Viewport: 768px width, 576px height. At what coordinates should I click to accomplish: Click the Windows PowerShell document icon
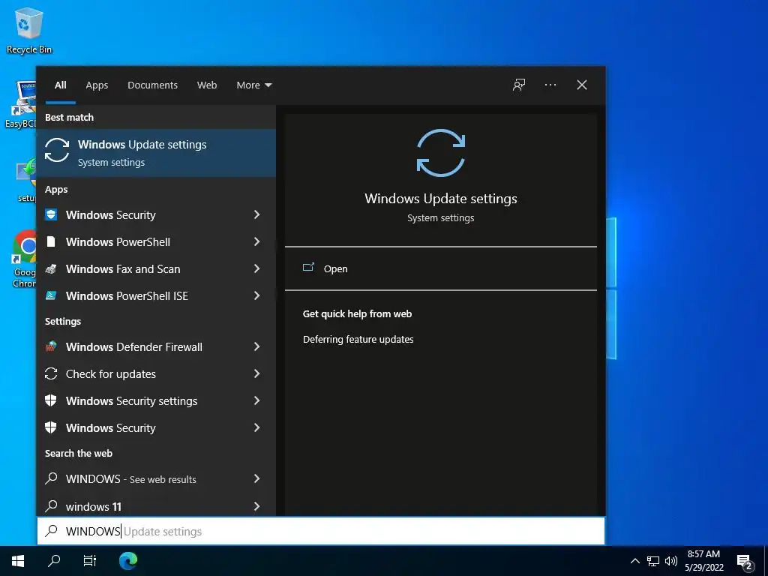click(51, 241)
